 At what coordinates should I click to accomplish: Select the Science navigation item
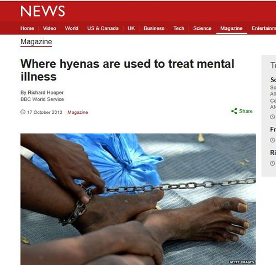click(202, 28)
